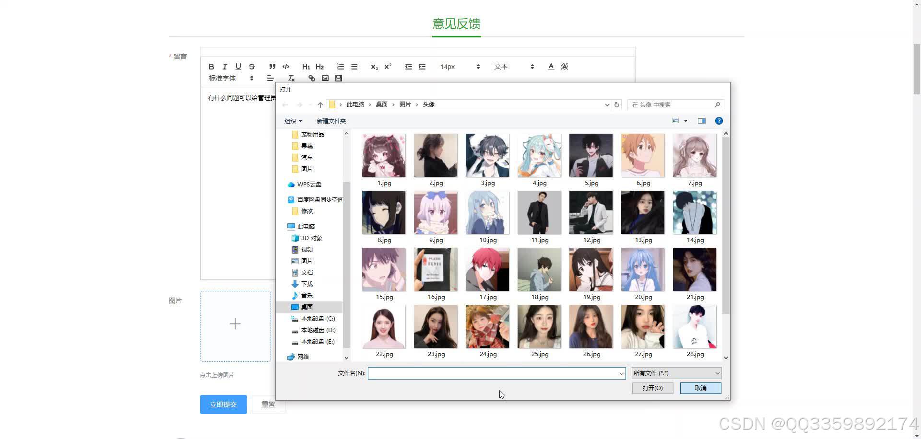This screenshot has height=439, width=921.
Task: Apply superscript formatting
Action: (388, 67)
